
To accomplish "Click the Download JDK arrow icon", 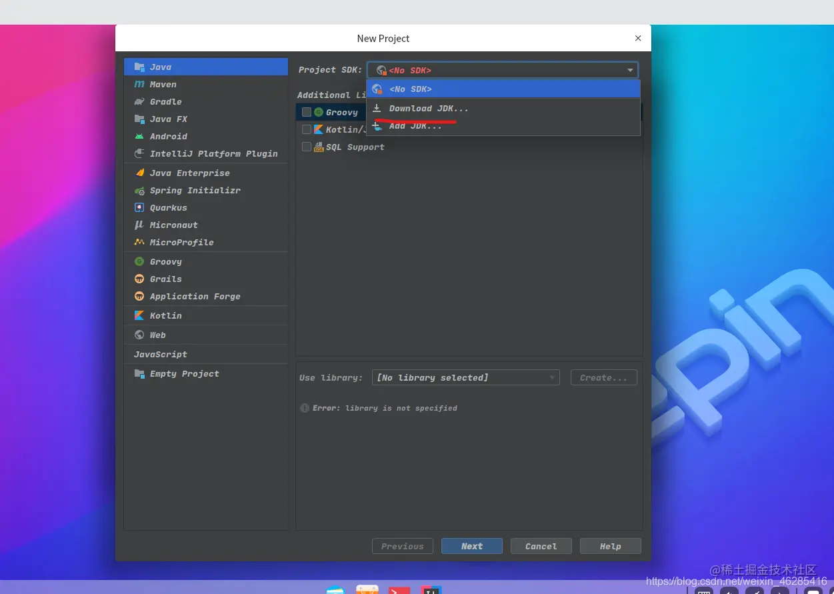I will (377, 108).
